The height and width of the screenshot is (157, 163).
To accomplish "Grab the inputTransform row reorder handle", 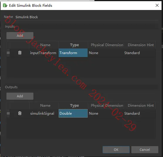I will [x=8, y=53].
